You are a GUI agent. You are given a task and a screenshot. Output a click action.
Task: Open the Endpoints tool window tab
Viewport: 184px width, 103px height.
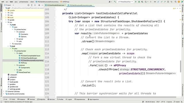pyautogui.click(x=41, y=99)
